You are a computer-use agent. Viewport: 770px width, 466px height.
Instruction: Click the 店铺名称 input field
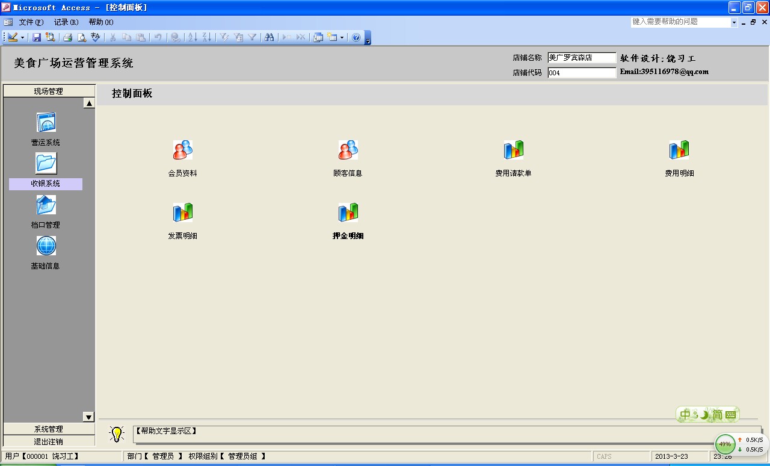(582, 58)
